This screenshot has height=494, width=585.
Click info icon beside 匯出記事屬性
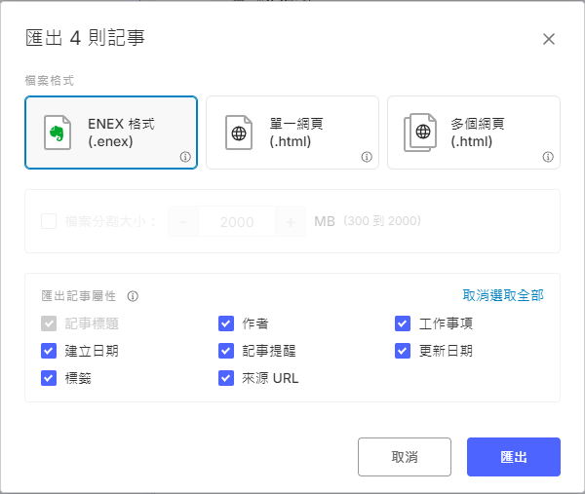(x=133, y=296)
